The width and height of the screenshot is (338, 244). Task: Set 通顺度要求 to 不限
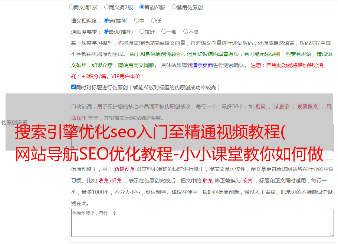point(186,32)
